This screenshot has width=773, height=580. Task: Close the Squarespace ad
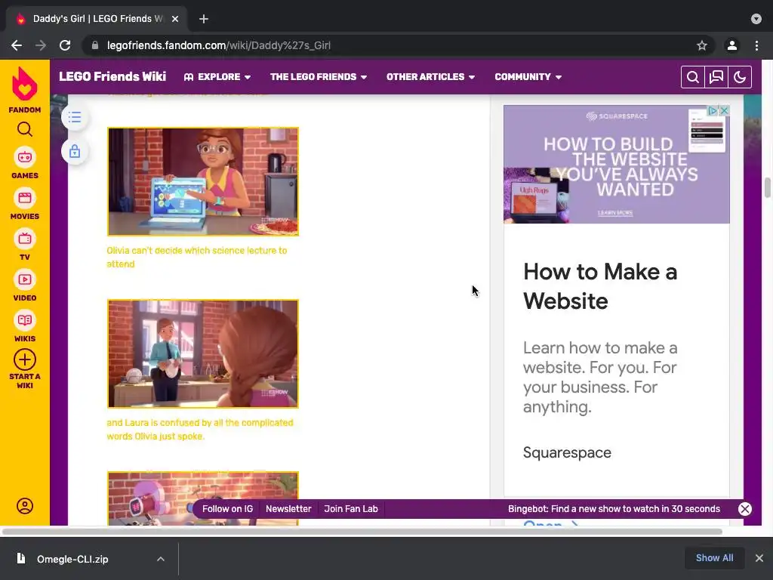coord(724,111)
